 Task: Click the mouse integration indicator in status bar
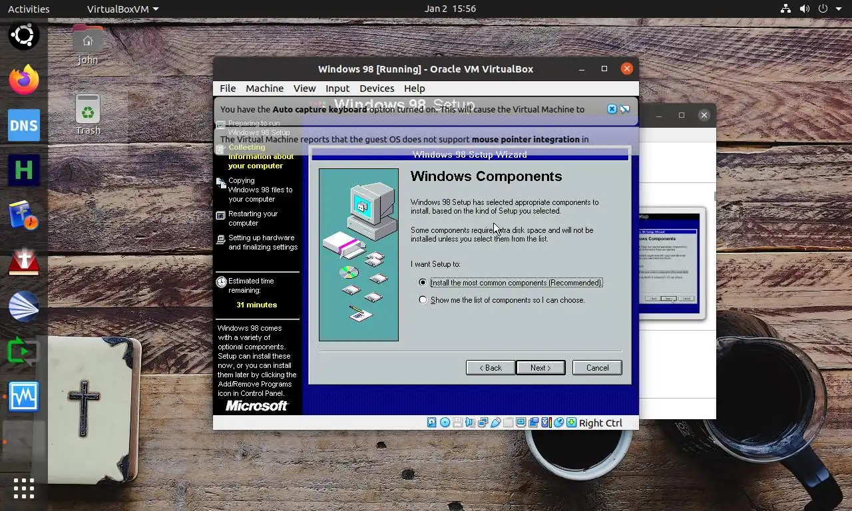[x=558, y=423]
